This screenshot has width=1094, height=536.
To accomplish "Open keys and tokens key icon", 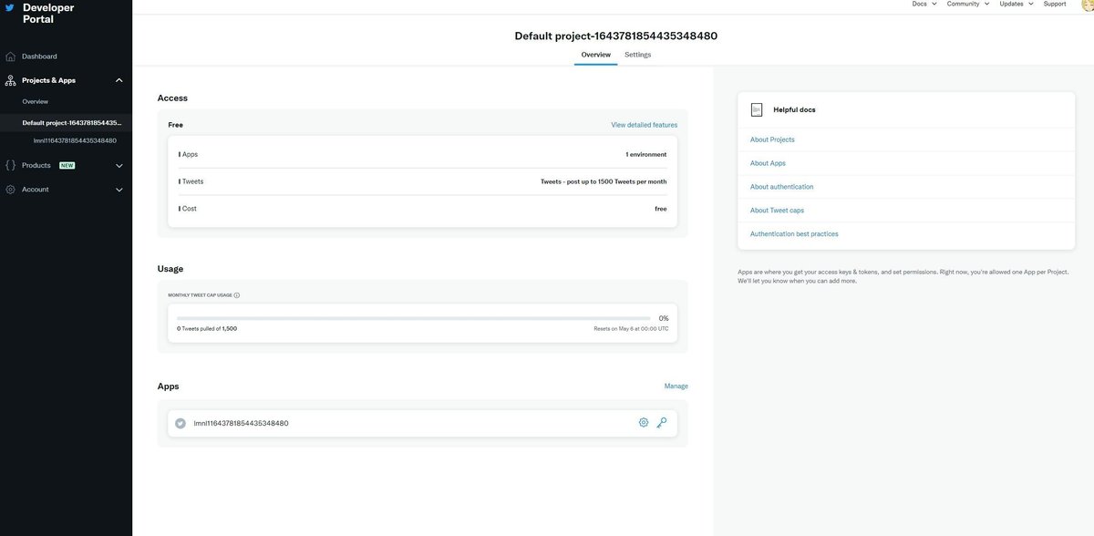I will (662, 423).
